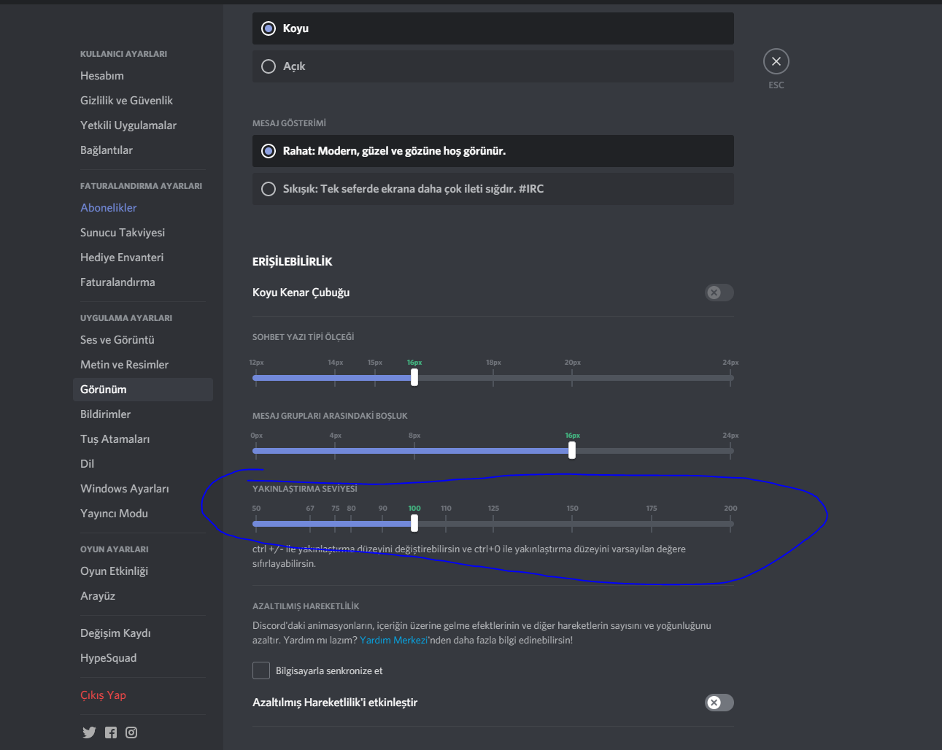Toggle the Koyu Kenar Çubuğu switch
This screenshot has height=750, width=942.
pos(719,293)
